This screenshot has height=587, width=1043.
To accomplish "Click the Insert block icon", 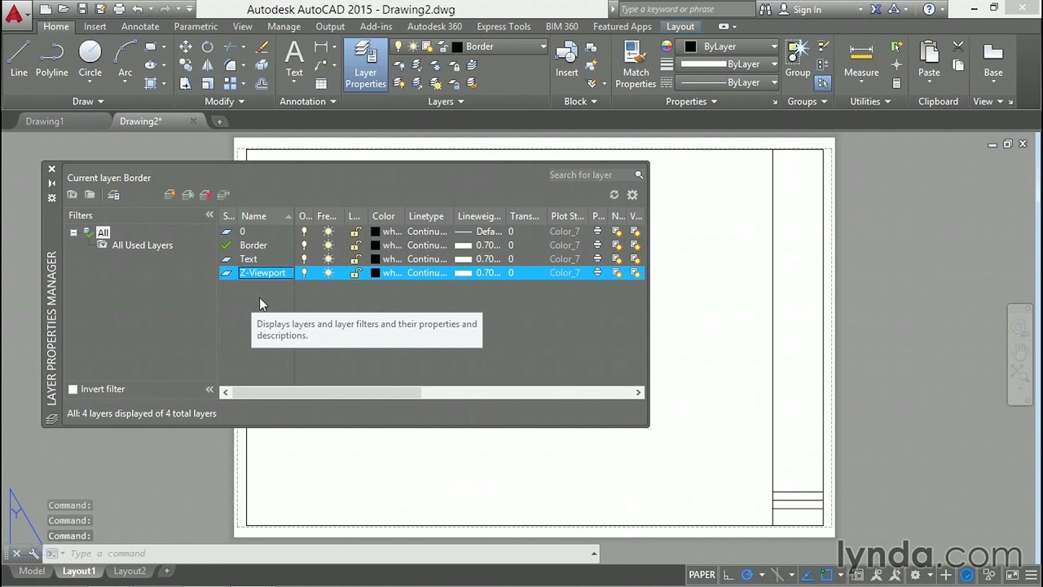I will (566, 60).
